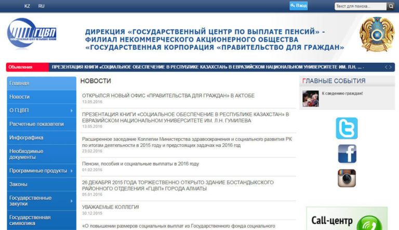399x230 pixels.
Task: Select Новости in the sidebar menu
Action: [20, 97]
